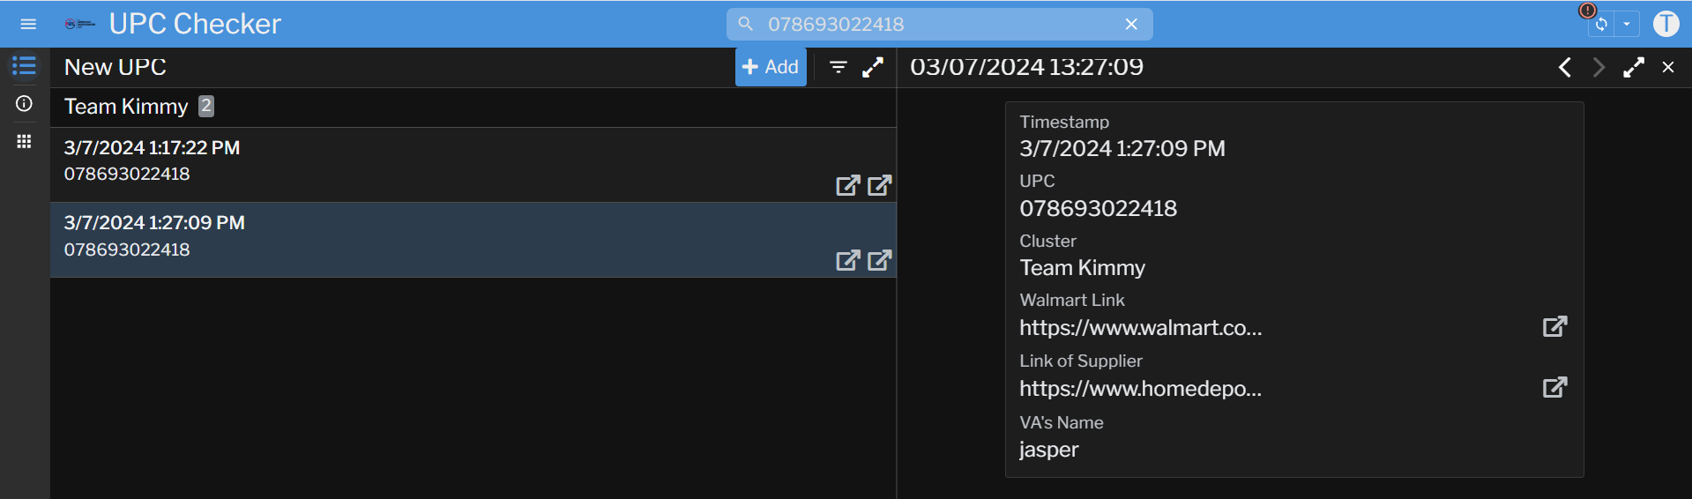
Task: Click the Add button
Action: tap(771, 67)
